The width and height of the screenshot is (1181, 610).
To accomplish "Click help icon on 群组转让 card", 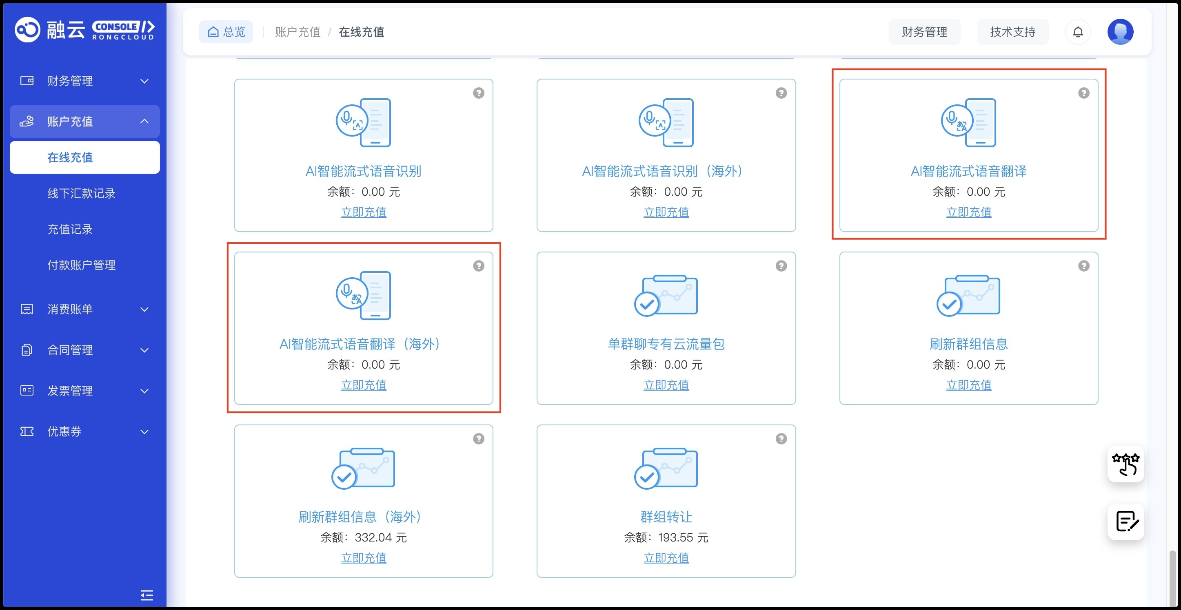I will [x=781, y=439].
